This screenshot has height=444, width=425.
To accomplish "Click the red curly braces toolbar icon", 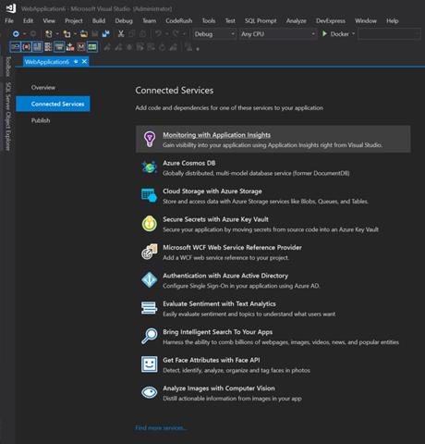I will pyautogui.click(x=27, y=47).
